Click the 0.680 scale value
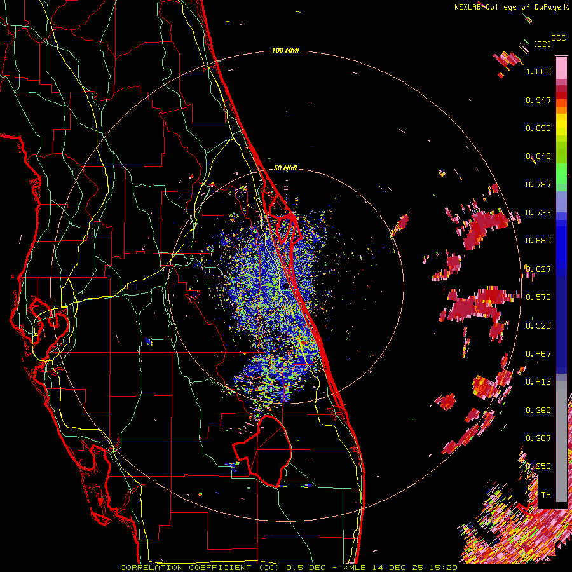The image size is (572, 572). click(538, 241)
